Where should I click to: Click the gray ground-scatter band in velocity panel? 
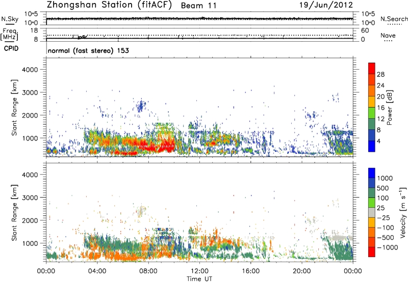tap(340, 238)
